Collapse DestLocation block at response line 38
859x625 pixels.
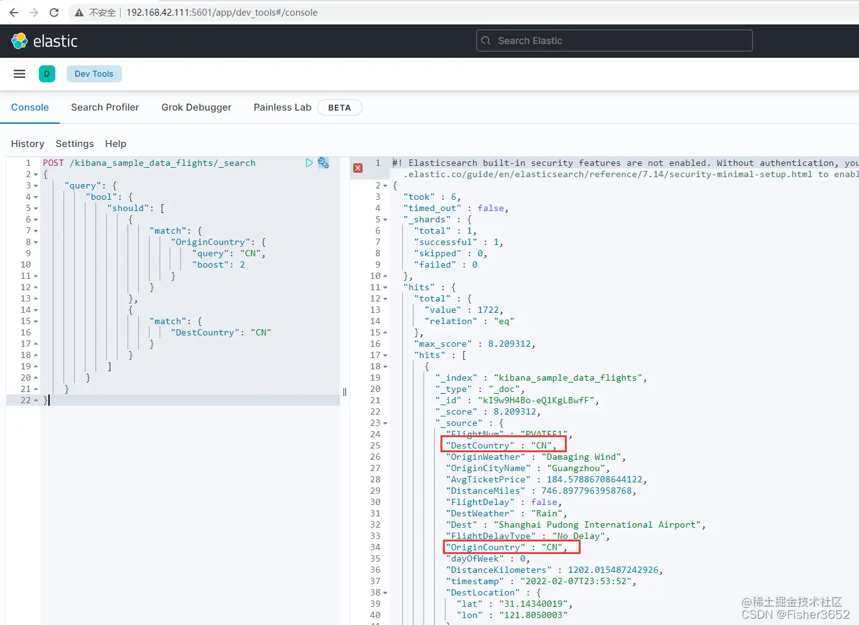pos(385,593)
